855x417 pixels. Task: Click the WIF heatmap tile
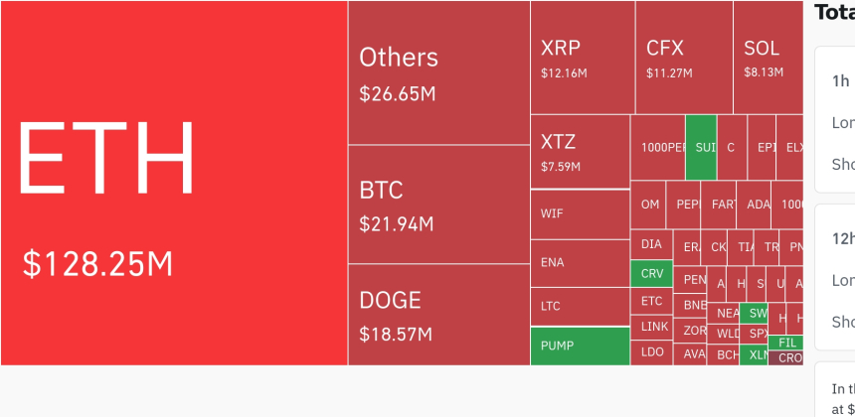pos(580,213)
